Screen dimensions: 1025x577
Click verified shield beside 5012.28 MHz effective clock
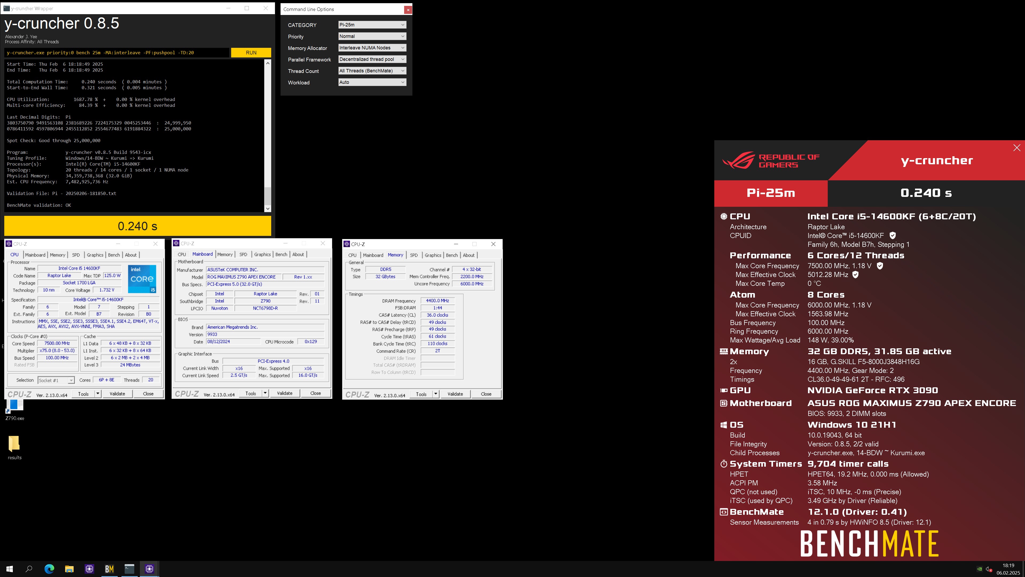click(x=855, y=274)
